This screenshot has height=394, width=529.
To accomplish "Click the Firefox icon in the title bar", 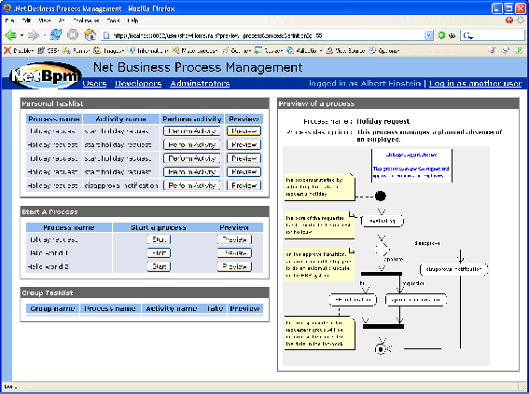I will point(7,7).
